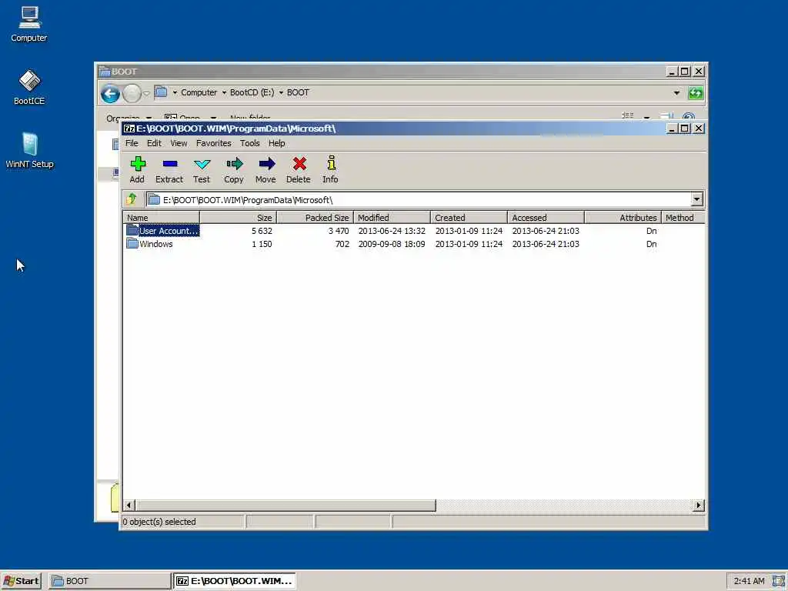Open the Start menu
Screen dimensions: 788x591
click(21, 581)
